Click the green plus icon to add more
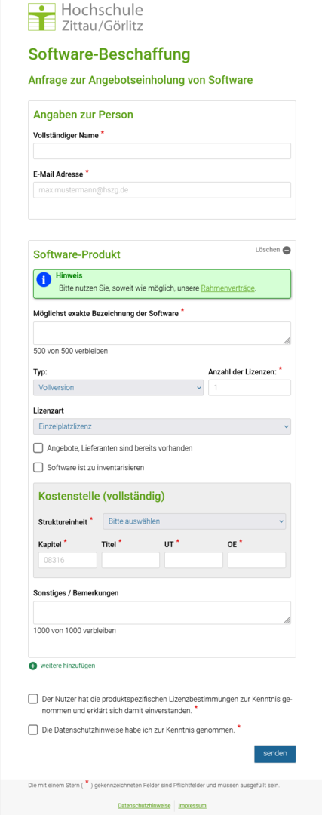The width and height of the screenshot is (322, 815). point(33,666)
